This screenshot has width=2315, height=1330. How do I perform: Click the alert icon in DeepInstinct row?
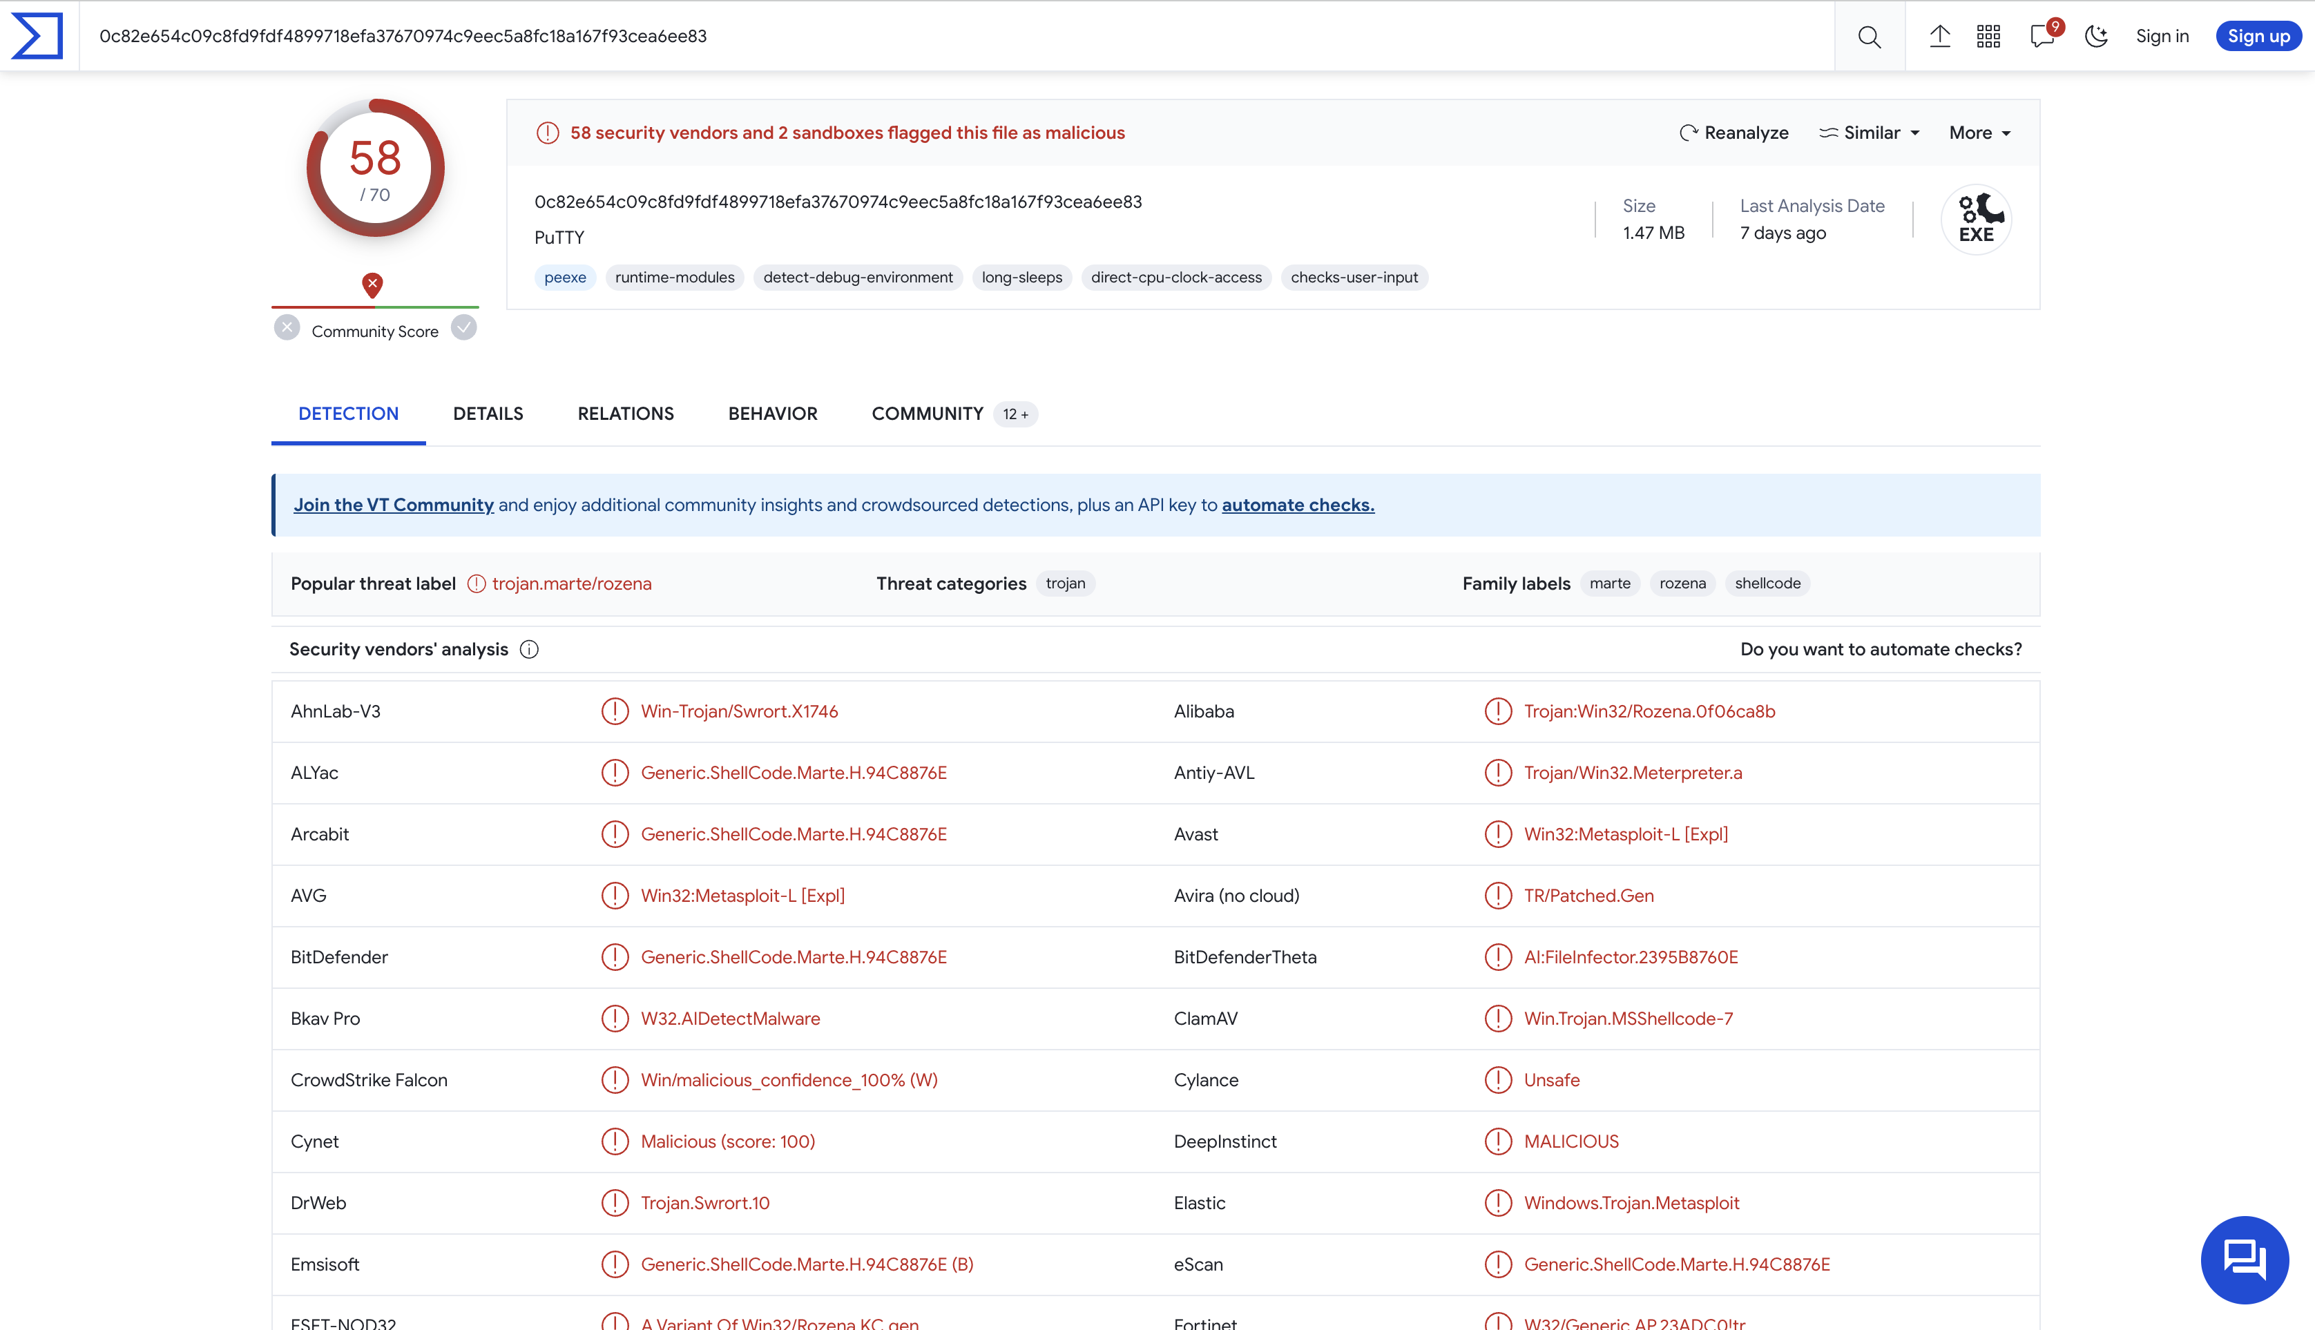click(x=1498, y=1142)
